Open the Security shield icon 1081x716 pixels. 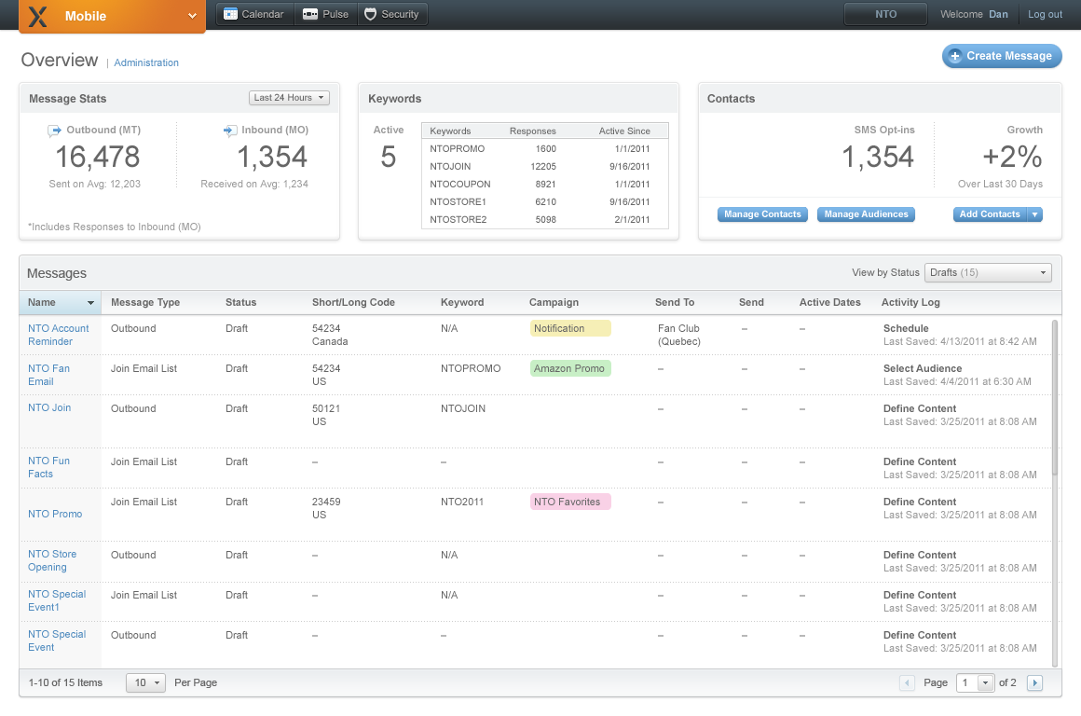(x=371, y=14)
